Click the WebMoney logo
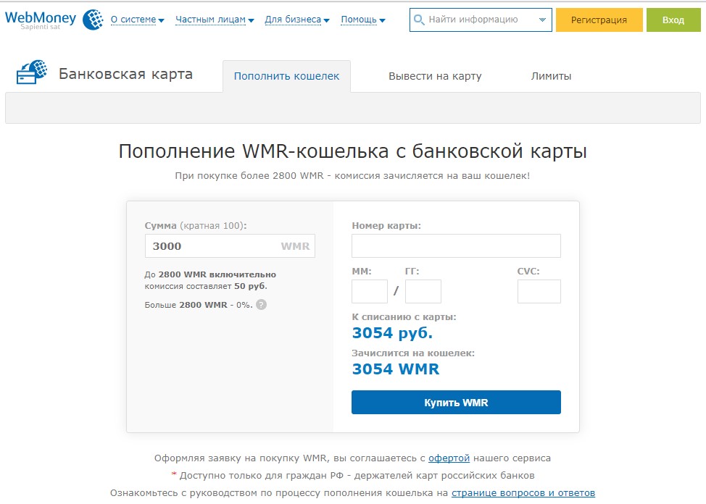This screenshot has height=504, width=706. tap(53, 20)
